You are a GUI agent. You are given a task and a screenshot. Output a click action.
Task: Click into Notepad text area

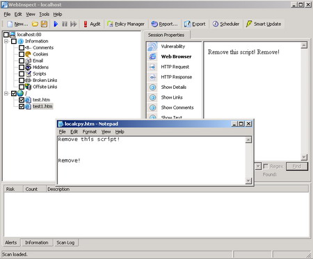click(151, 160)
